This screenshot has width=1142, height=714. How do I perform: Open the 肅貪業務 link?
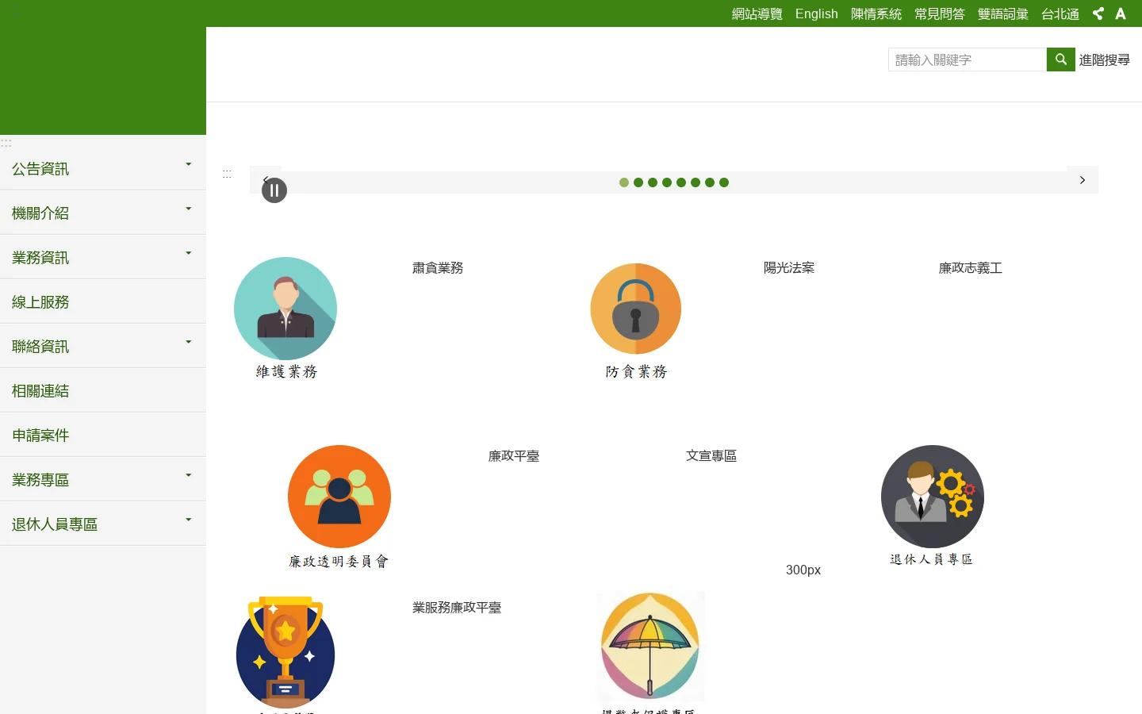438,268
